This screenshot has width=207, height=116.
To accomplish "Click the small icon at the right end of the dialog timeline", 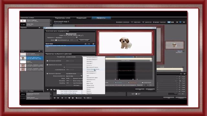I will pyautogui.click(x=151, y=61).
